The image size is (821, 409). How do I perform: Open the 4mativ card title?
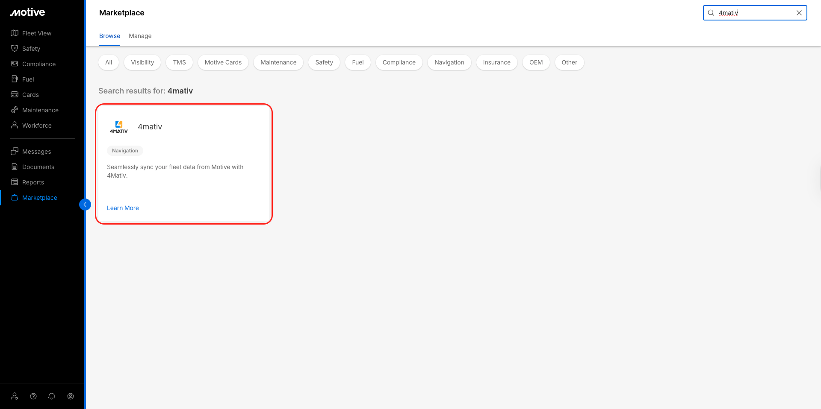coord(150,127)
